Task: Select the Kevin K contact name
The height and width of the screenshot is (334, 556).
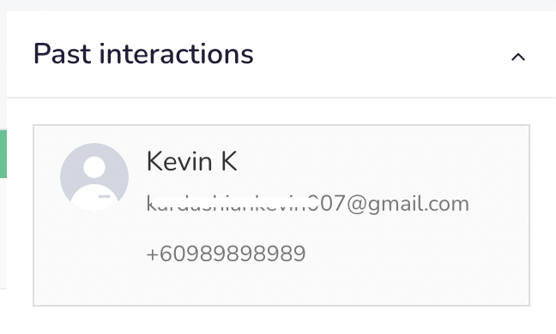Action: click(192, 161)
